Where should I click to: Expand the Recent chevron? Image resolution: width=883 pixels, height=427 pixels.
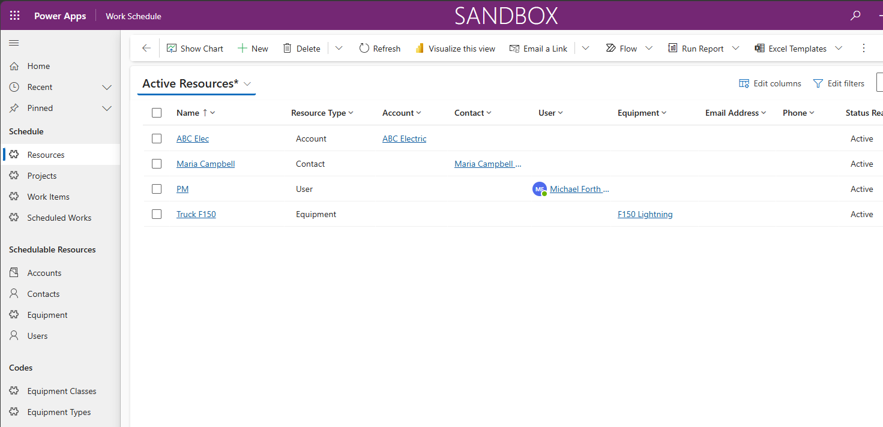coord(107,87)
